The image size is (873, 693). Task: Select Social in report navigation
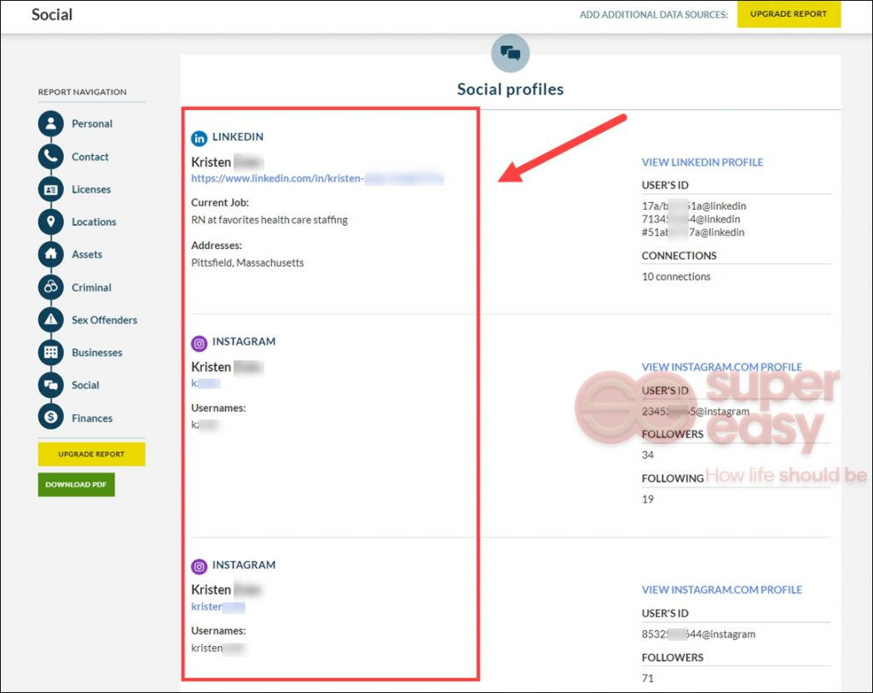(85, 385)
